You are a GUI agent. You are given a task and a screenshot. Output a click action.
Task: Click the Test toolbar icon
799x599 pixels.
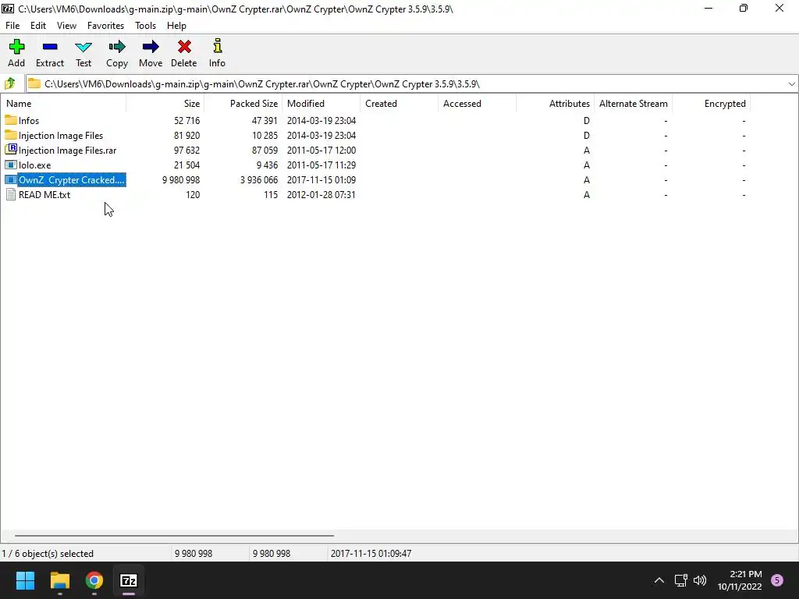click(x=83, y=48)
